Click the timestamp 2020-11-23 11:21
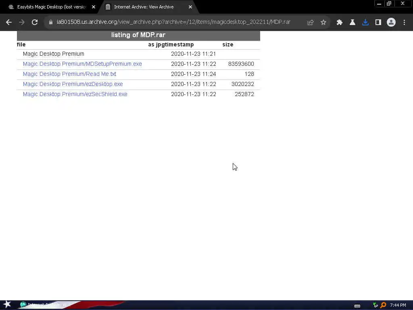 (x=193, y=54)
